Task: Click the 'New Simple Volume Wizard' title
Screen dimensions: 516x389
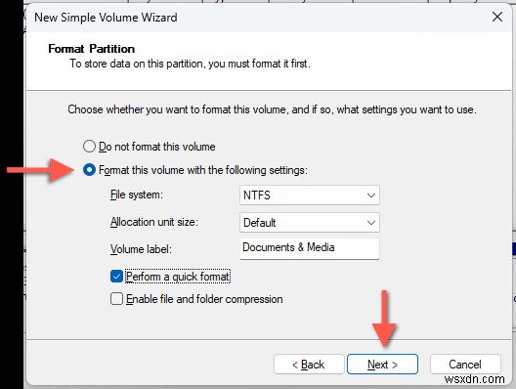Action: point(106,18)
